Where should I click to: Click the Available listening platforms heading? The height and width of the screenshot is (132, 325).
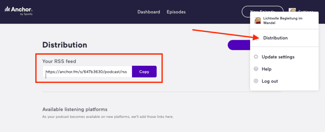pyautogui.click(x=75, y=110)
